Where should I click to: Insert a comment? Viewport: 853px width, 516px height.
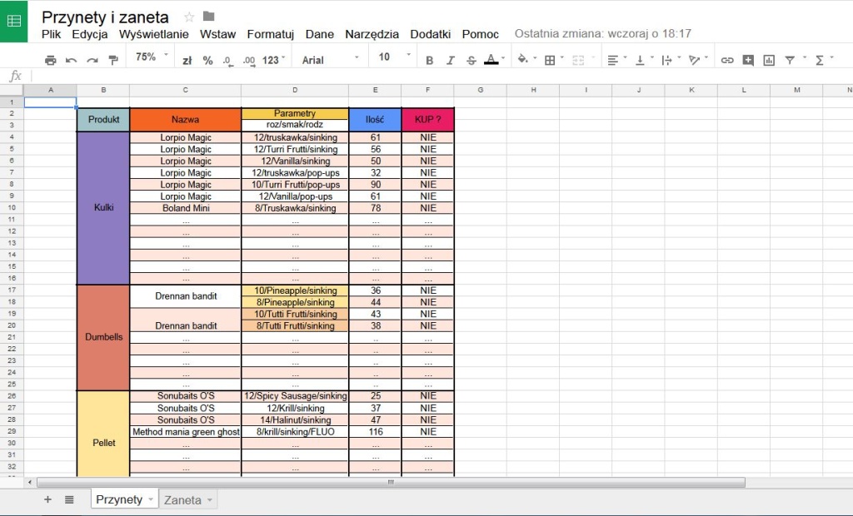748,61
